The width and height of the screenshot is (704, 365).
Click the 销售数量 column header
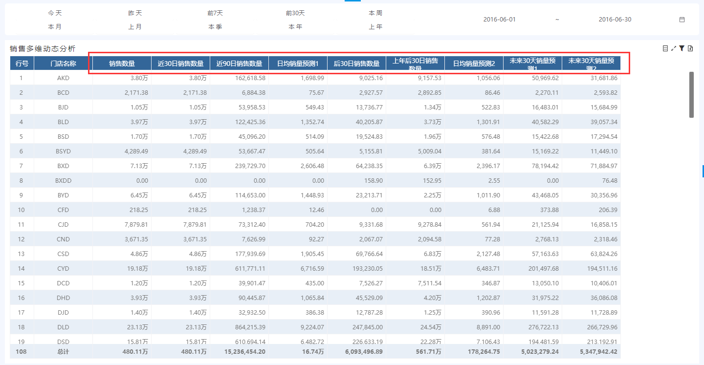click(x=122, y=64)
